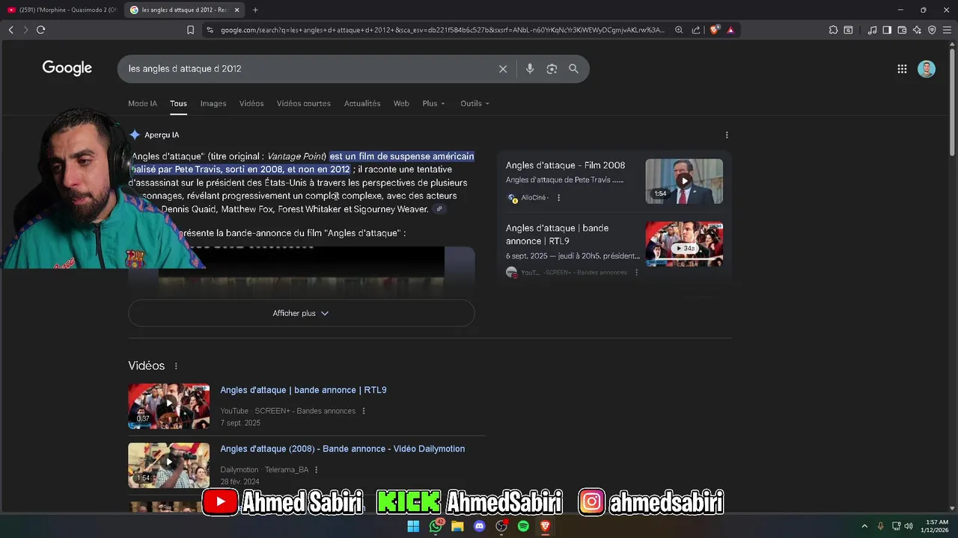Start voice search with the microphone
Screen dimensions: 958x538
pos(530,69)
